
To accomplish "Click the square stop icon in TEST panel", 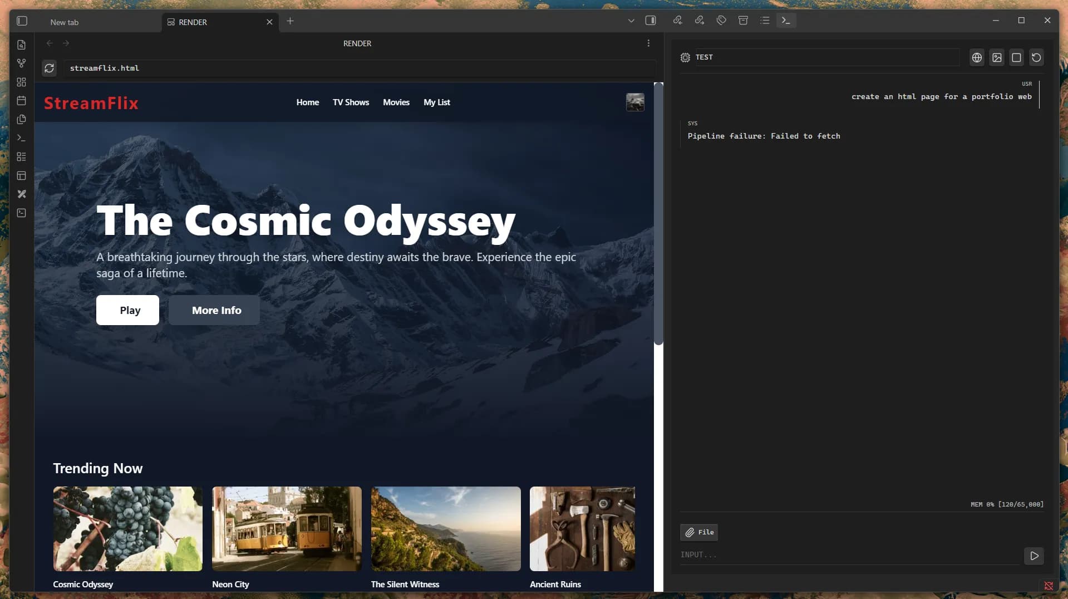I will (1016, 57).
